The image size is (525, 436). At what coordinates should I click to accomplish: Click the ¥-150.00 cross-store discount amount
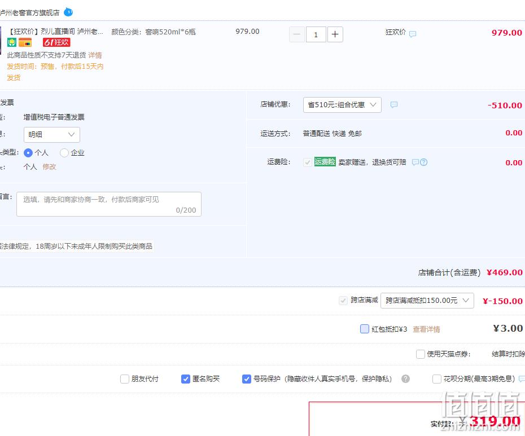point(502,301)
